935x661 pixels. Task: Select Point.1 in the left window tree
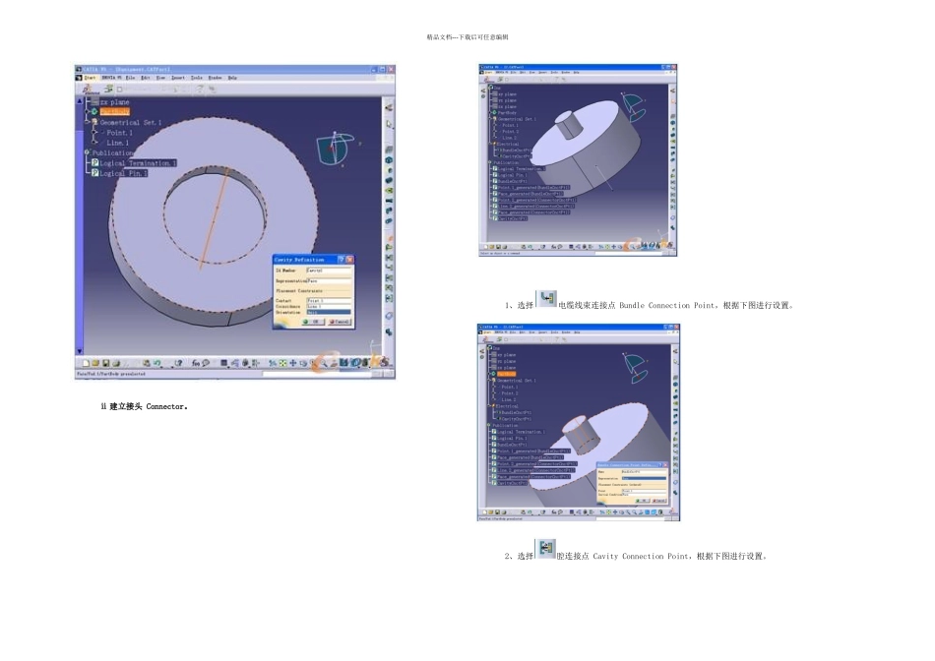coord(119,133)
